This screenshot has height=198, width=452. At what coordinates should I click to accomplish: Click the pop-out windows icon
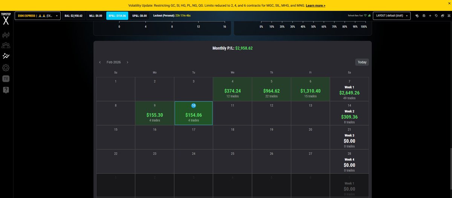442,16
